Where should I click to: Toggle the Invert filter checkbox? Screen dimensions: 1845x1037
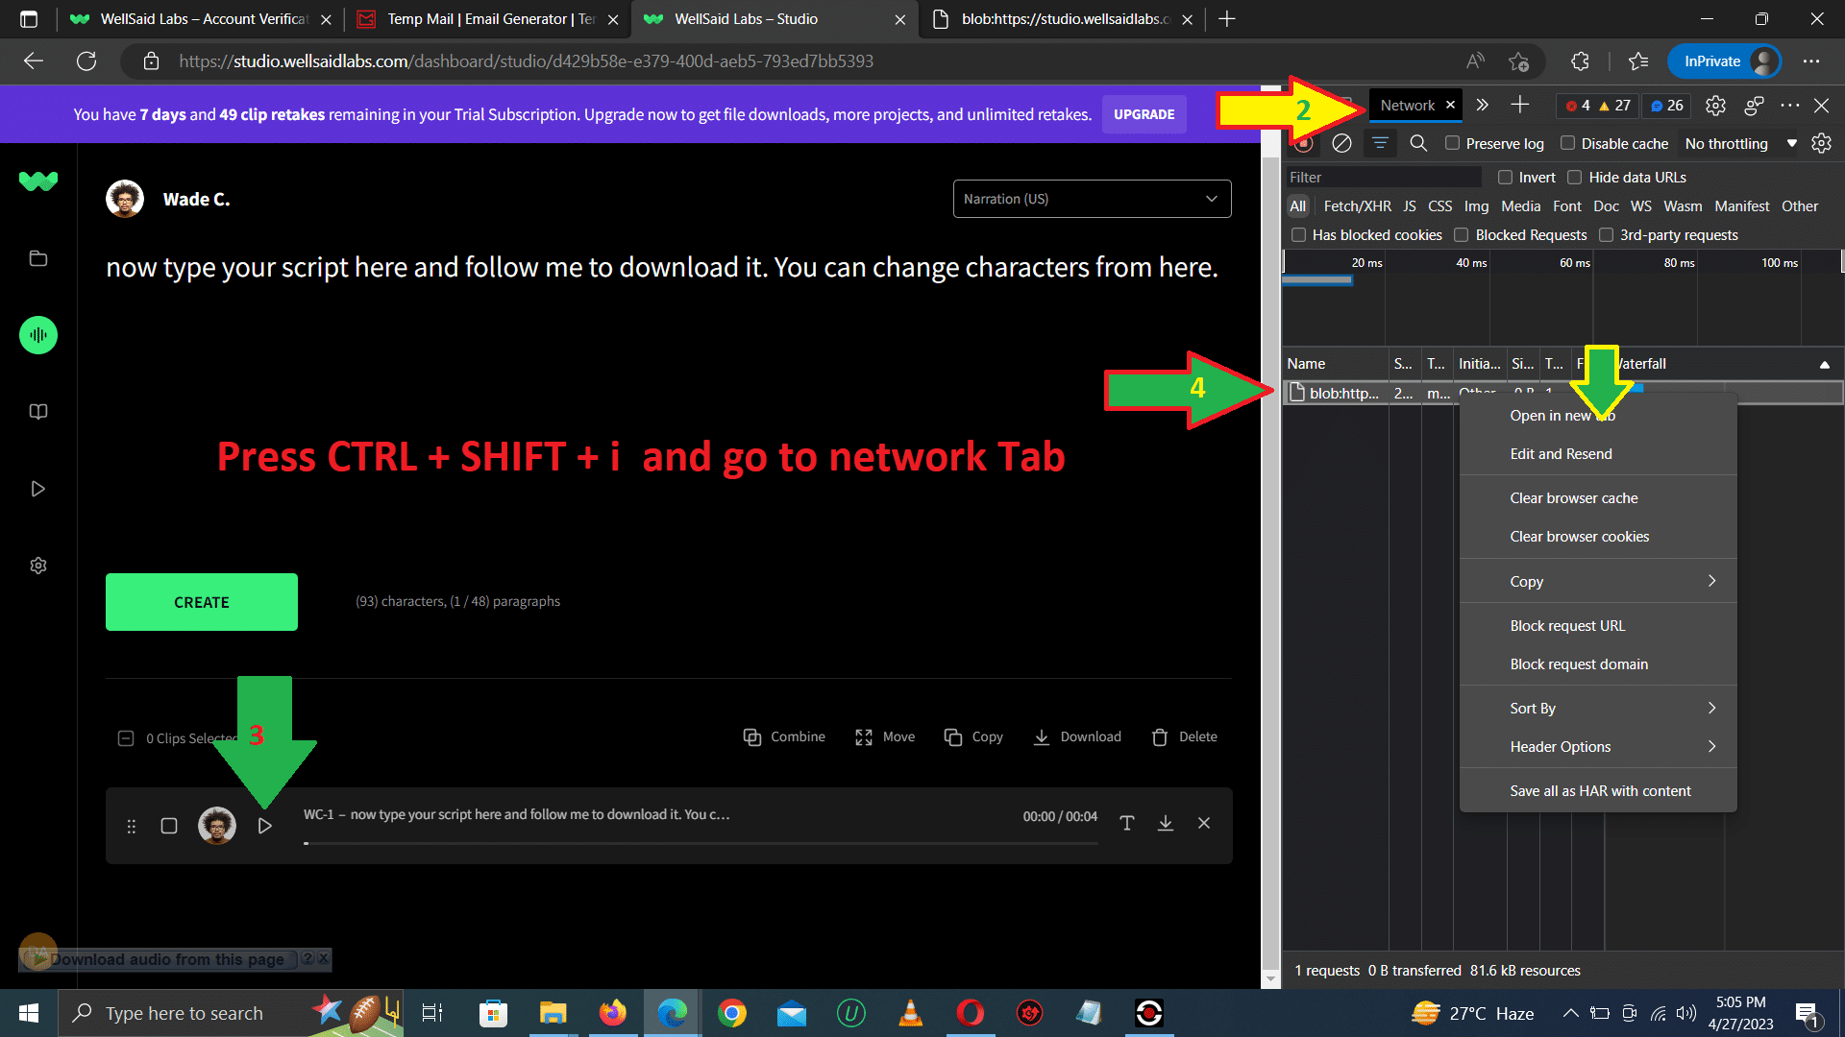click(1506, 178)
